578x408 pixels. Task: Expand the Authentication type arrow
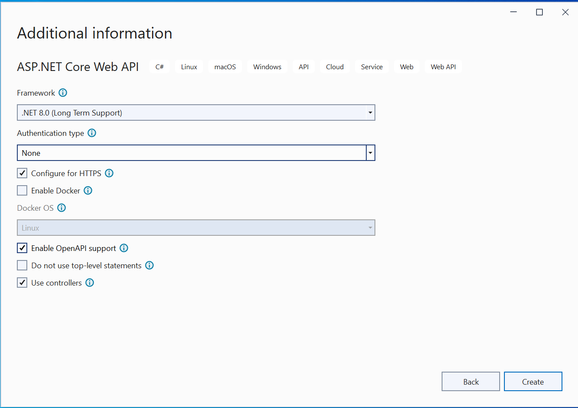tap(371, 153)
